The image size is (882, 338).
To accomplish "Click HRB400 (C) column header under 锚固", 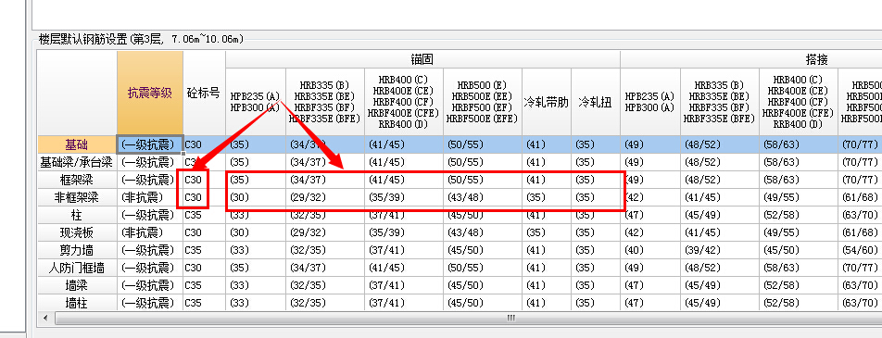I will (x=403, y=102).
